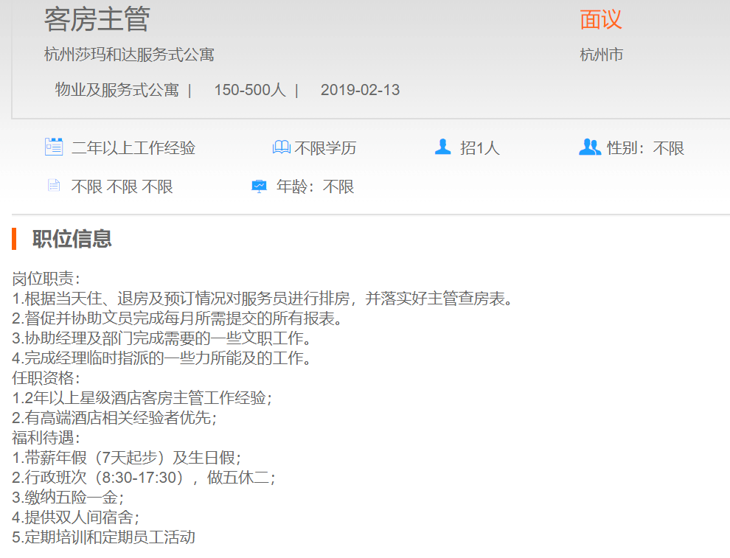730x558 pixels.
Task: Click the 物业及服务式公寓 industry label
Action: [x=117, y=90]
